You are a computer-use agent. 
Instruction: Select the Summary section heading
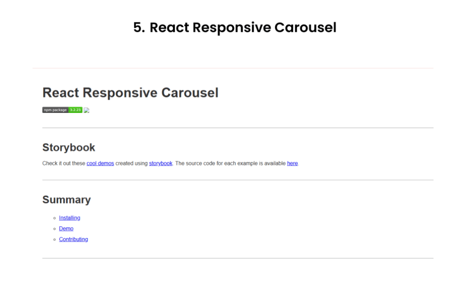pyautogui.click(x=66, y=200)
